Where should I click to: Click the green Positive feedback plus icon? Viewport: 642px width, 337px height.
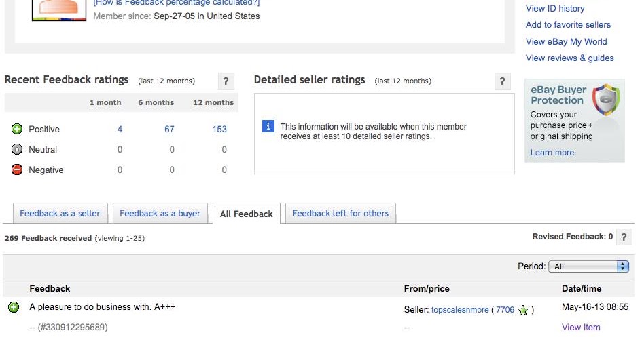pyautogui.click(x=17, y=129)
